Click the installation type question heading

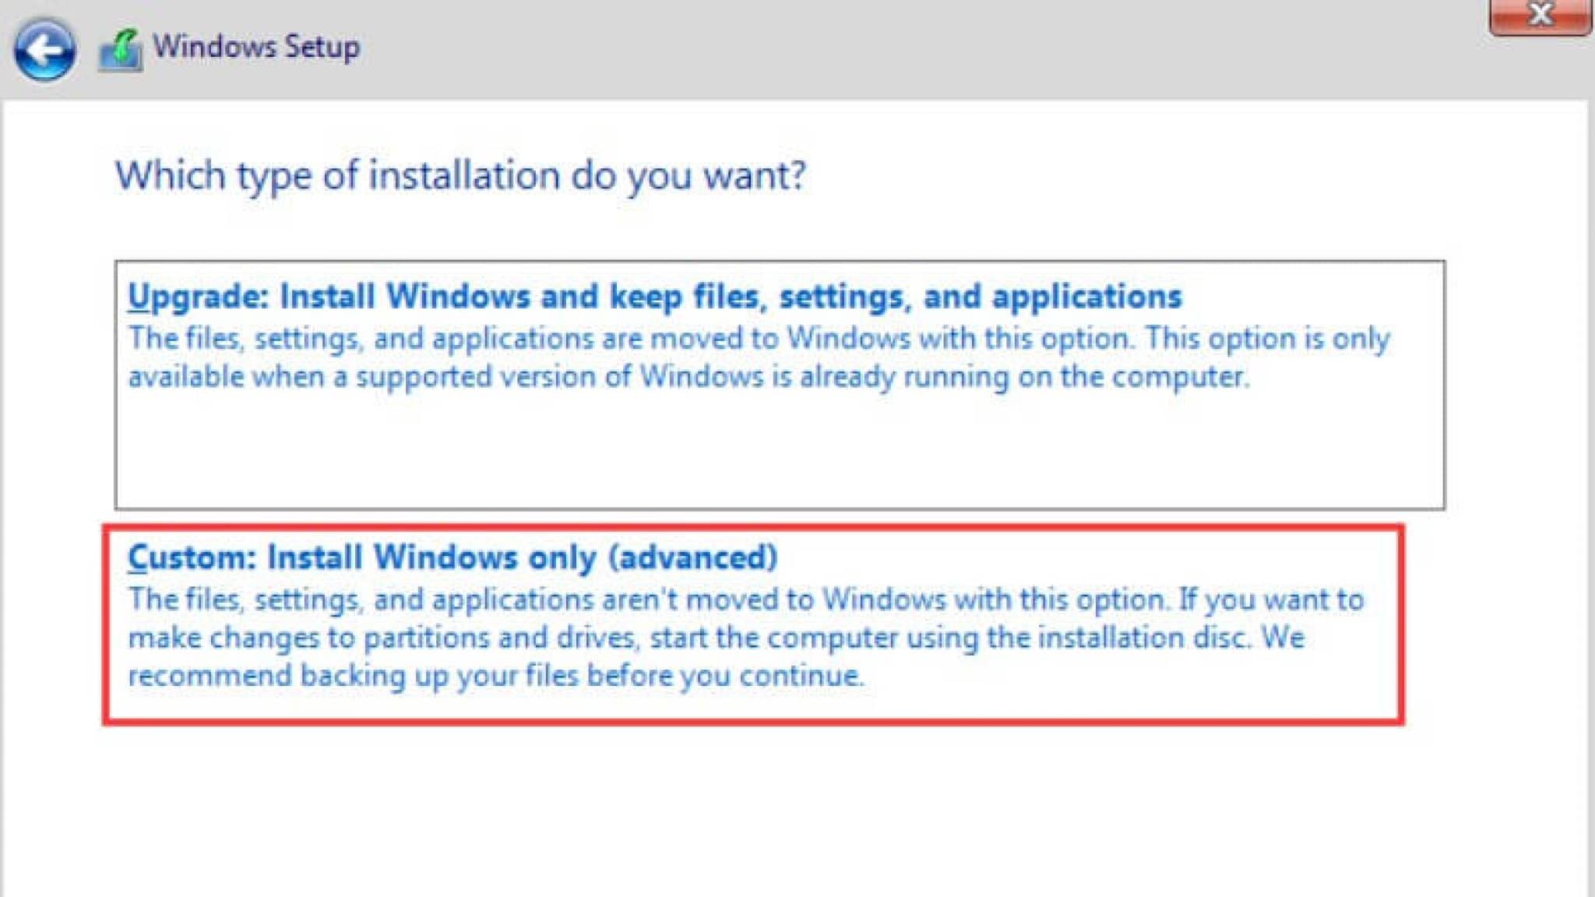pos(460,175)
